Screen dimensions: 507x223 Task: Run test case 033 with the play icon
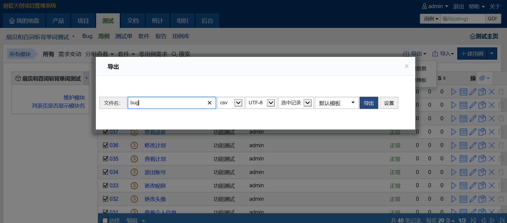point(454,186)
